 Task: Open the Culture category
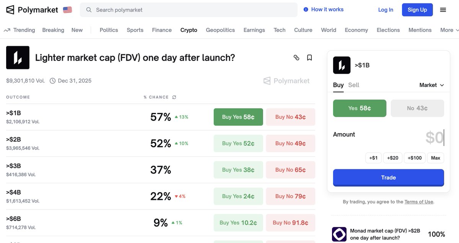coord(303,30)
